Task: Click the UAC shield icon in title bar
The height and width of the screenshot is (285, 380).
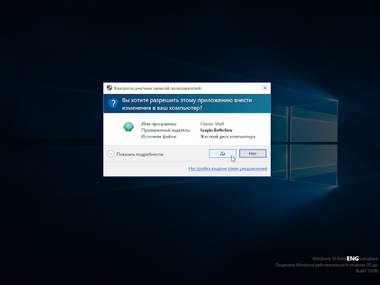Action: [109, 88]
